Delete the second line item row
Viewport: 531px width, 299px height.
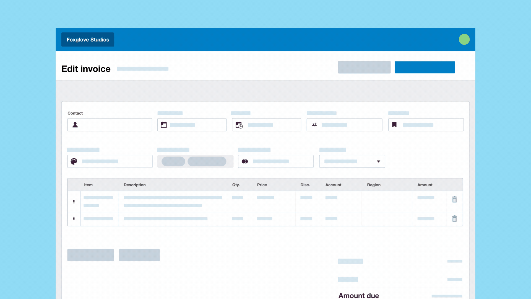pyautogui.click(x=454, y=219)
